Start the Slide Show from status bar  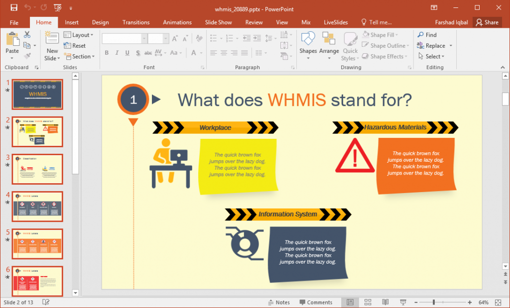(x=402, y=302)
